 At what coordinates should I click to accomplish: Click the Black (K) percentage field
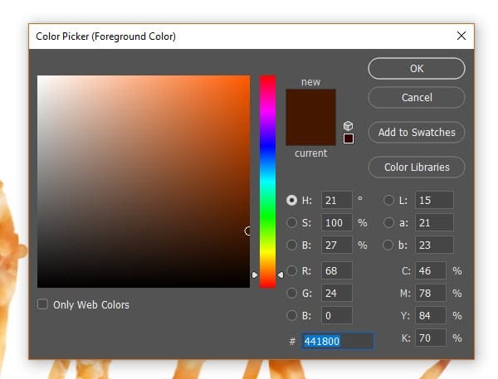tap(430, 338)
